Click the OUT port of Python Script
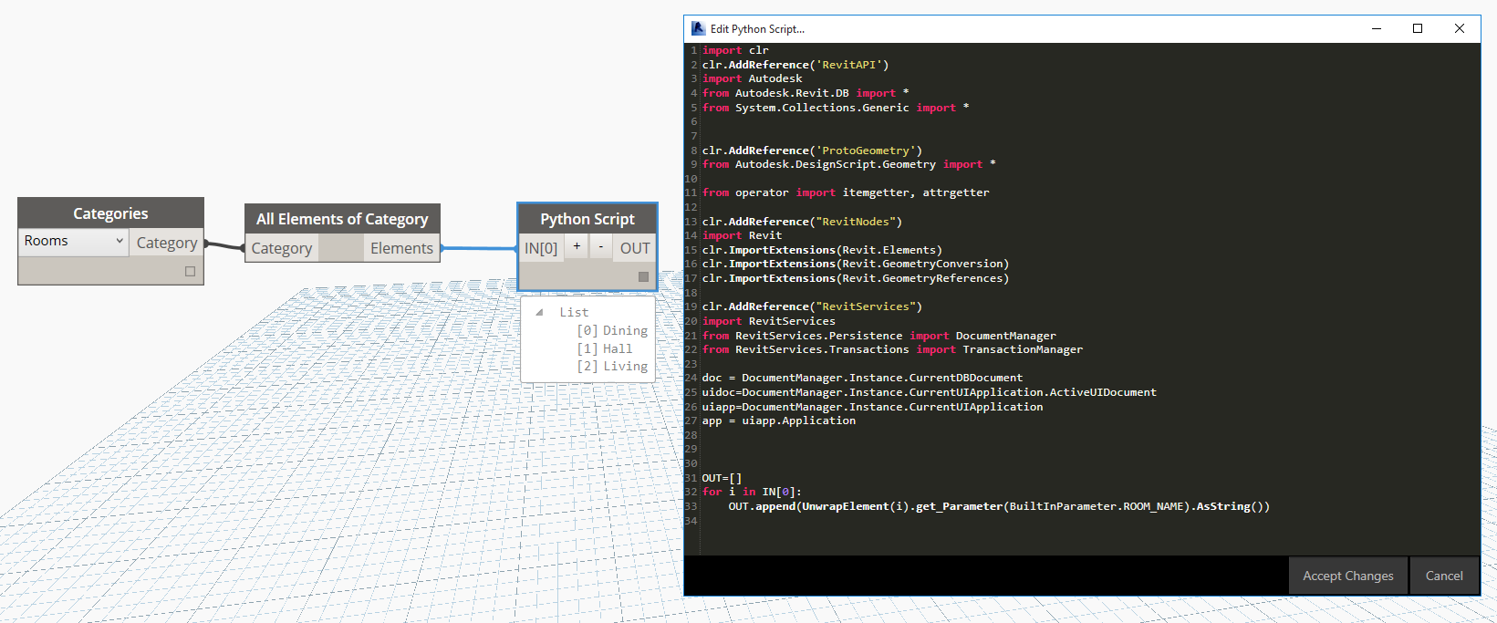Image resolution: width=1497 pixels, height=623 pixels. [635, 248]
